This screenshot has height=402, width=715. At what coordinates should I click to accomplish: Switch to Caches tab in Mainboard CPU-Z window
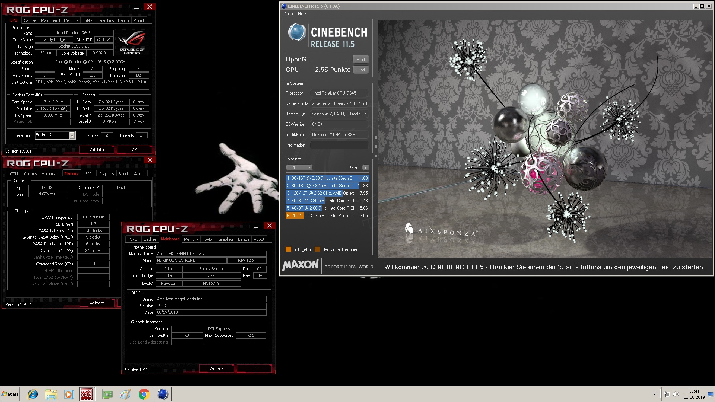[150, 239]
